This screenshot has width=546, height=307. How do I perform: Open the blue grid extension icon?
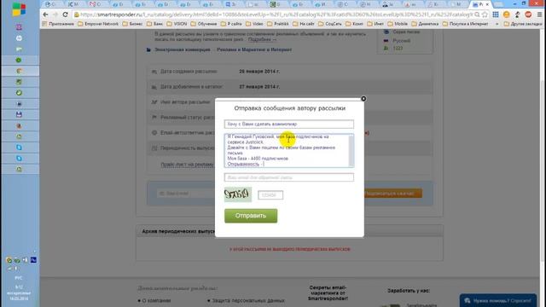tap(496, 14)
